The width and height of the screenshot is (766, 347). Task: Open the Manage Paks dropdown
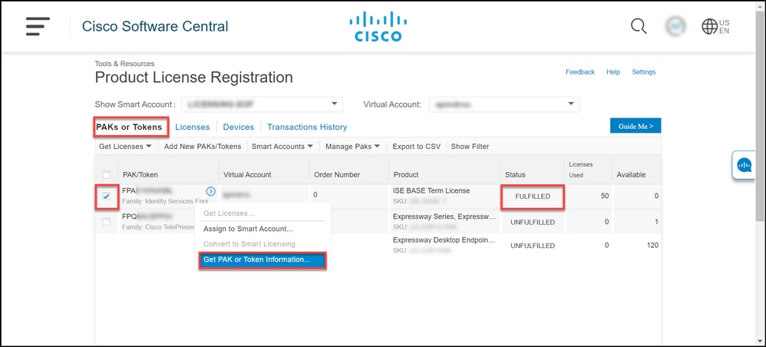352,147
